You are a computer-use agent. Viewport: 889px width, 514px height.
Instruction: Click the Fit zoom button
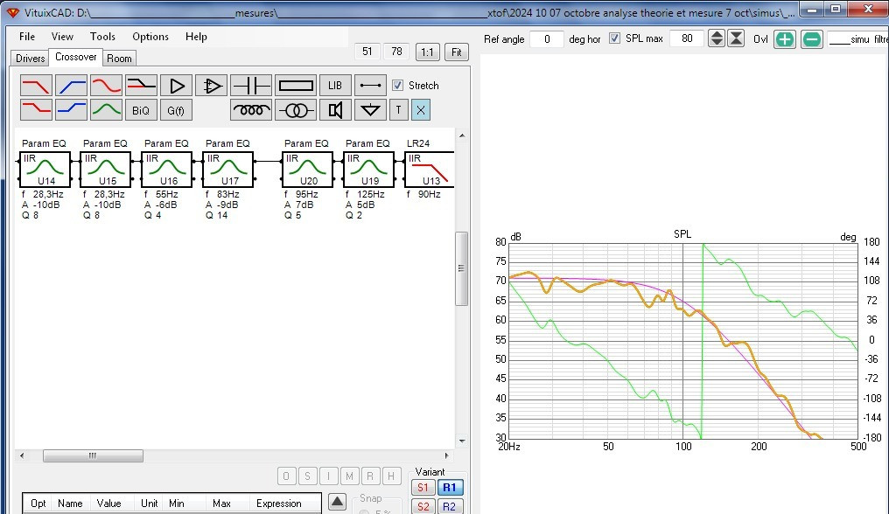click(x=456, y=52)
